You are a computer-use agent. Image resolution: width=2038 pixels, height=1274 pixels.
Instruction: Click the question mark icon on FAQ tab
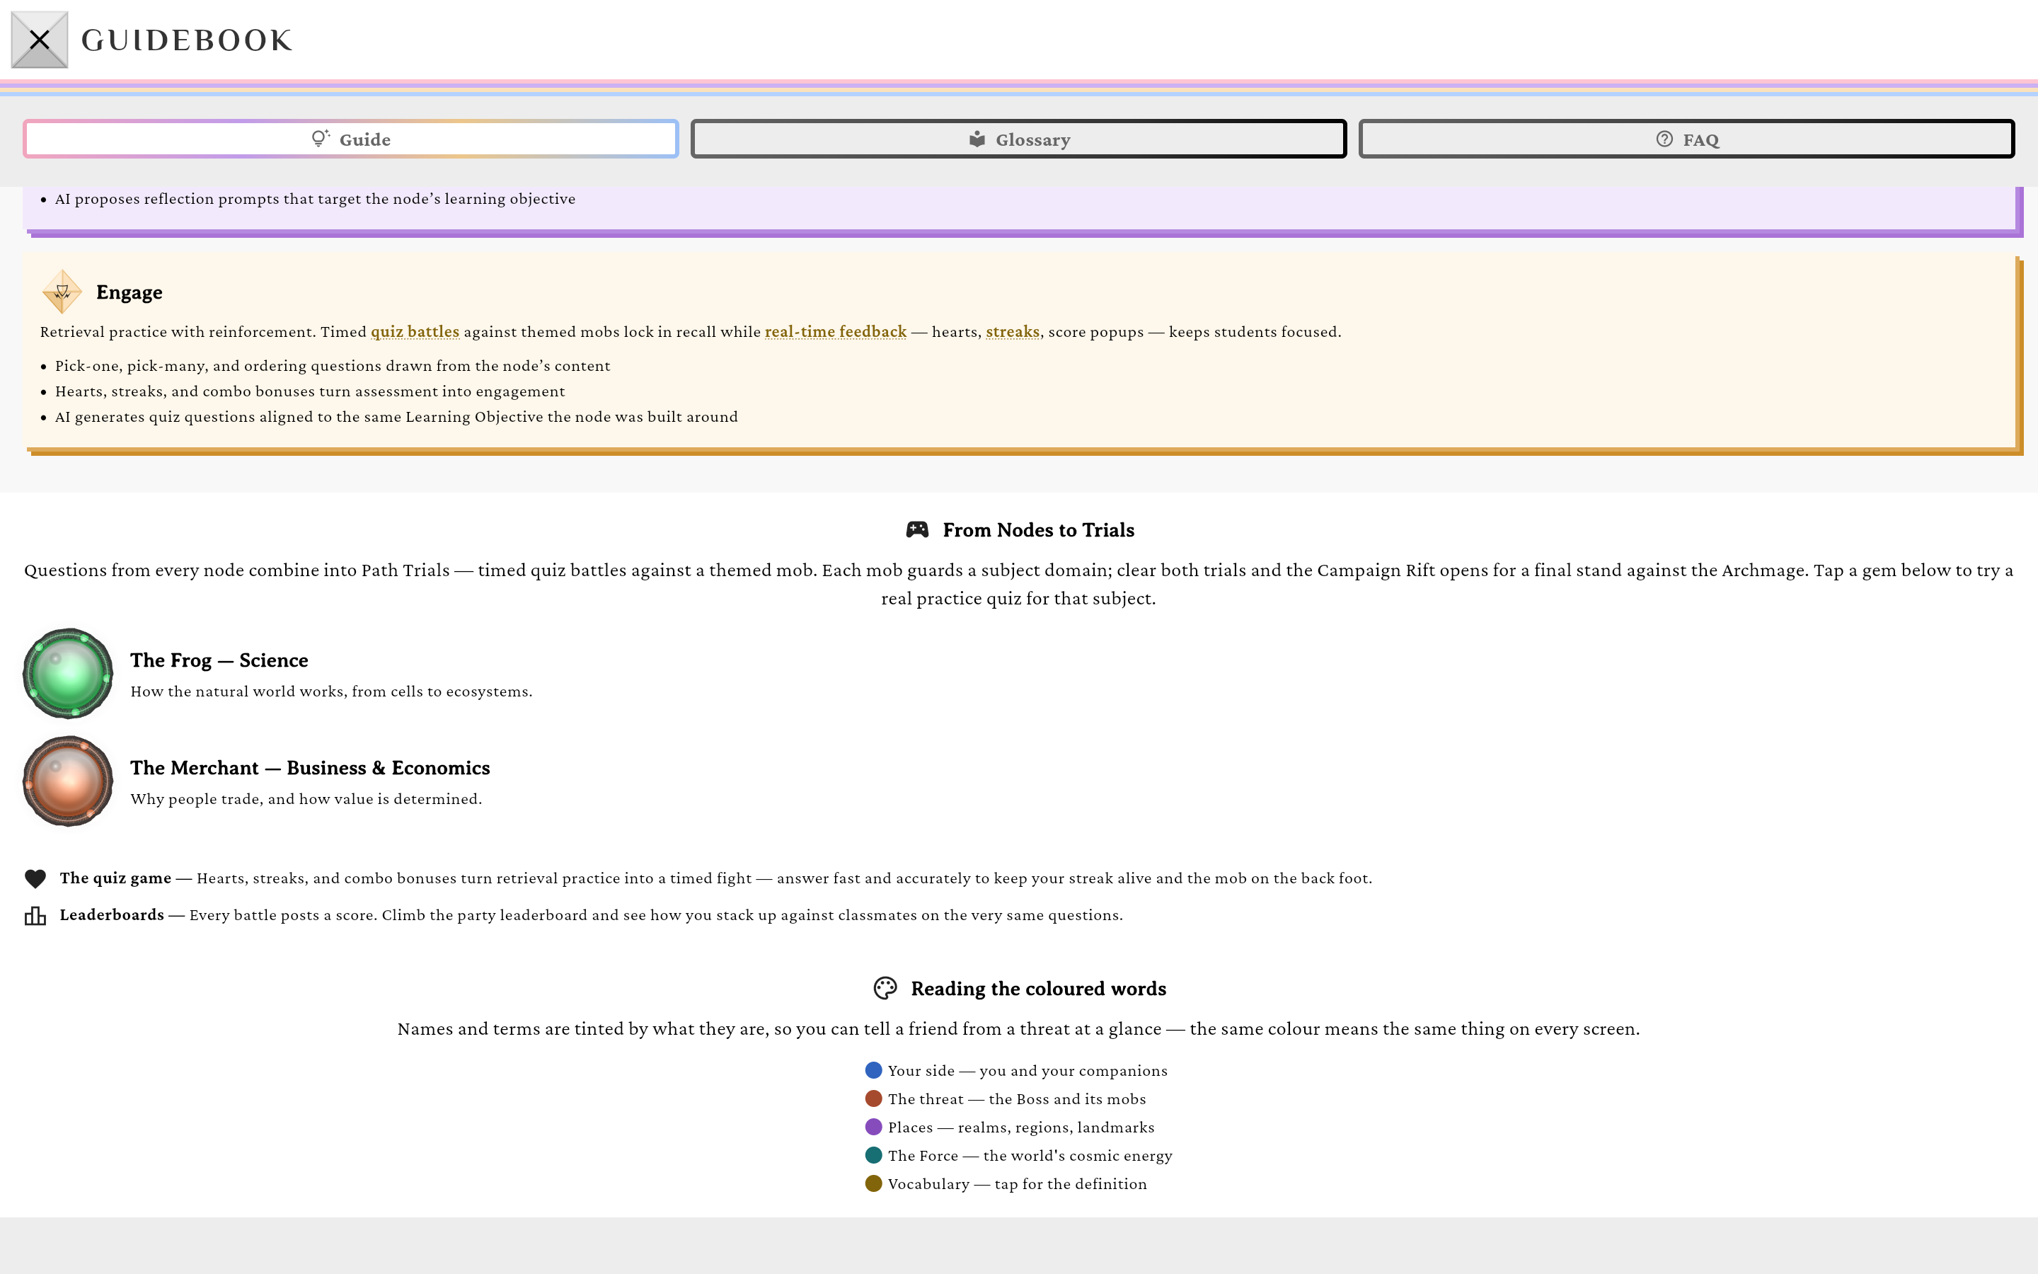pyautogui.click(x=1664, y=139)
